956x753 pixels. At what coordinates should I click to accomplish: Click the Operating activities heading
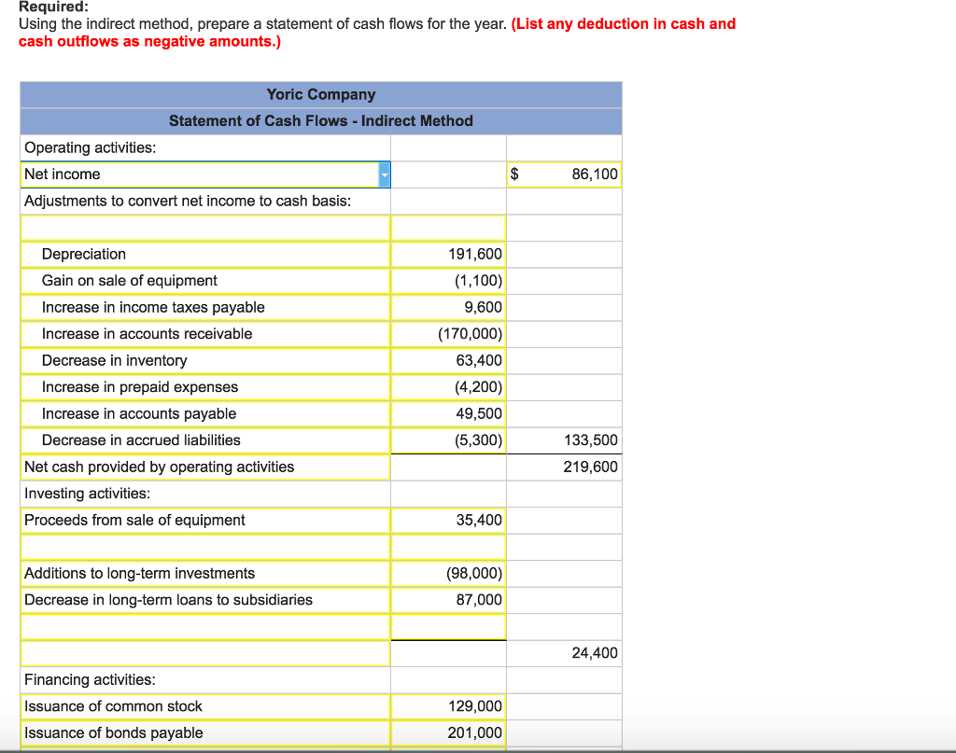click(91, 148)
